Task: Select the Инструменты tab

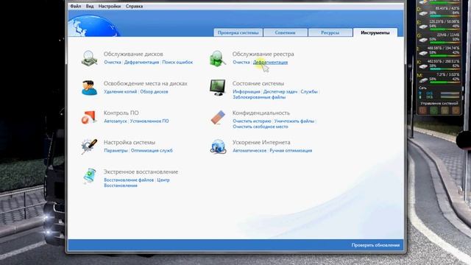Action: click(375, 32)
